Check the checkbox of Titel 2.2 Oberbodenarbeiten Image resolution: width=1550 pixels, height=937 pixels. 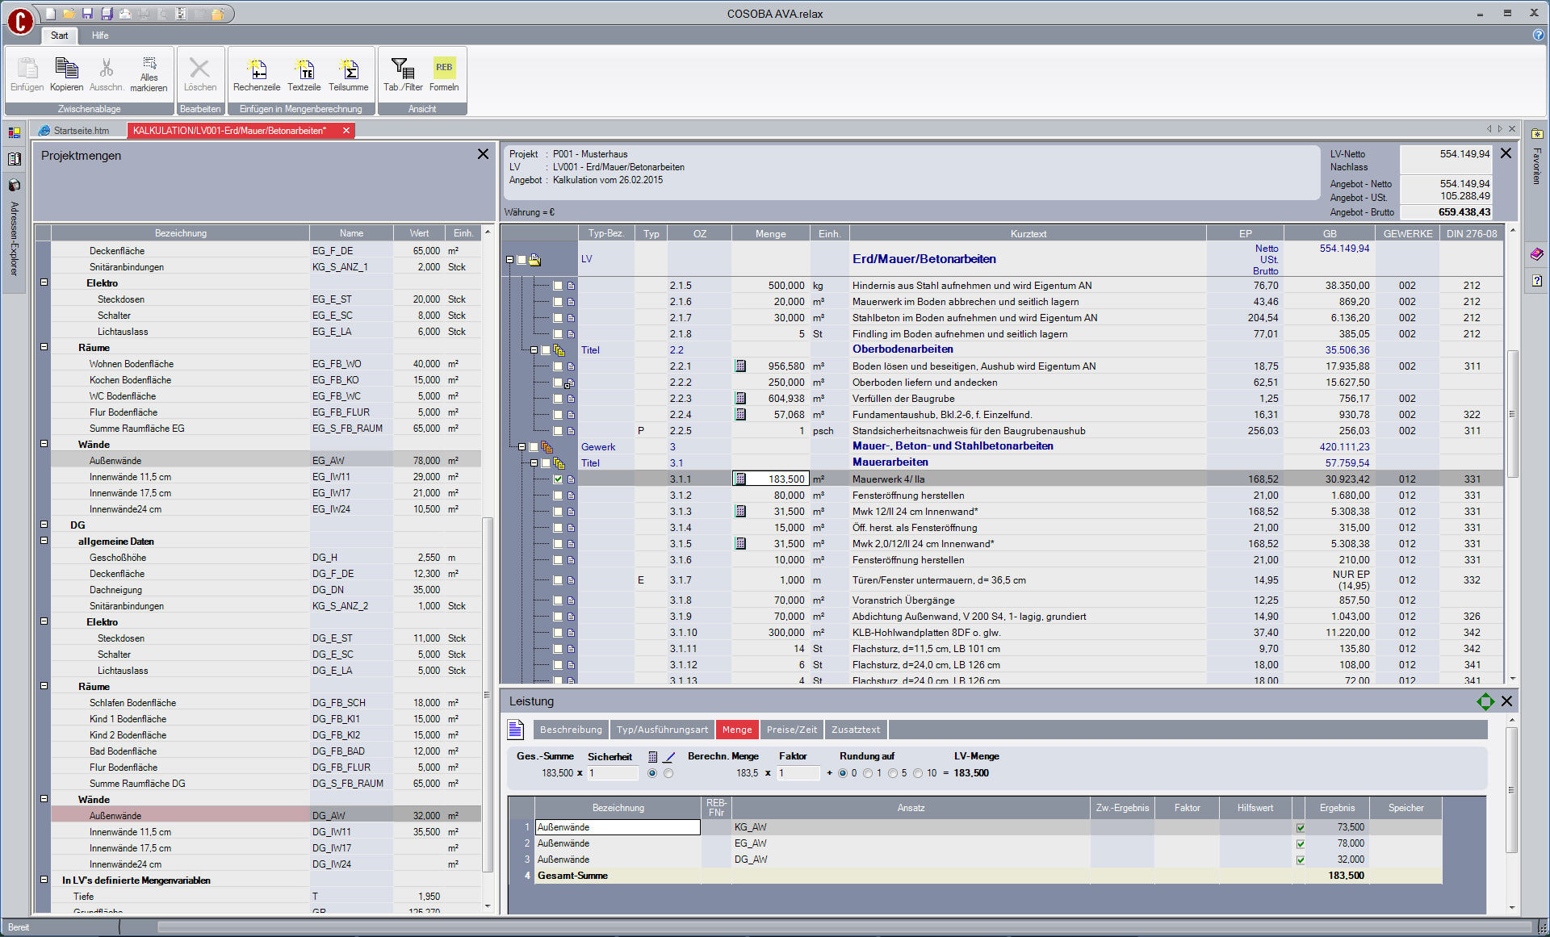[x=546, y=349]
